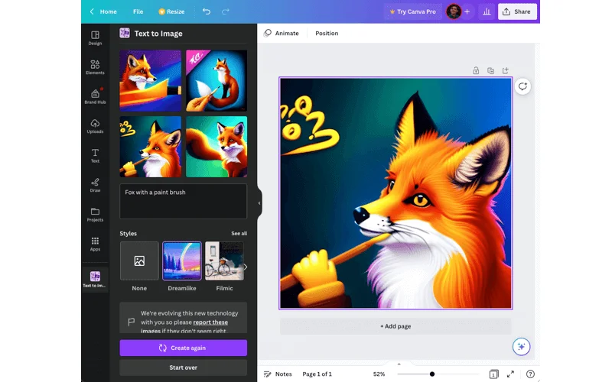
Task: Open the File menu
Action: point(138,11)
